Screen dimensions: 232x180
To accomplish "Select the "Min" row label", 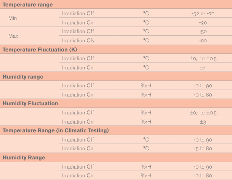I will 13,18.
